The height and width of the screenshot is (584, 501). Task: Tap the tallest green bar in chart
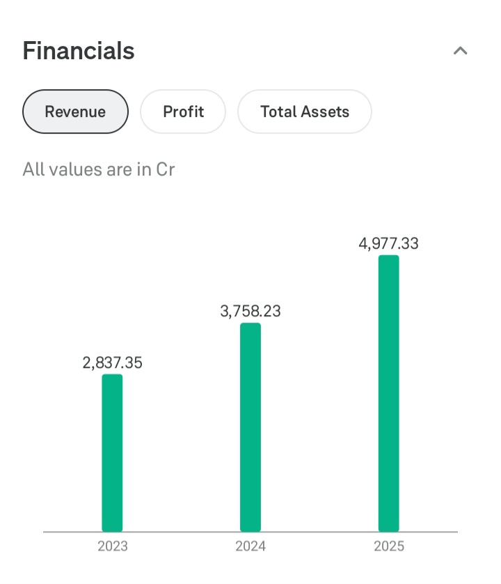tap(388, 394)
